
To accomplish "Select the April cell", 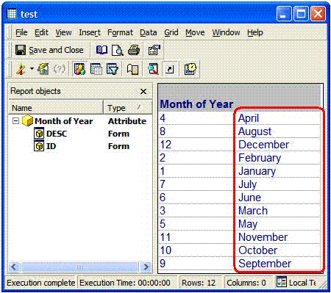I will coord(280,118).
